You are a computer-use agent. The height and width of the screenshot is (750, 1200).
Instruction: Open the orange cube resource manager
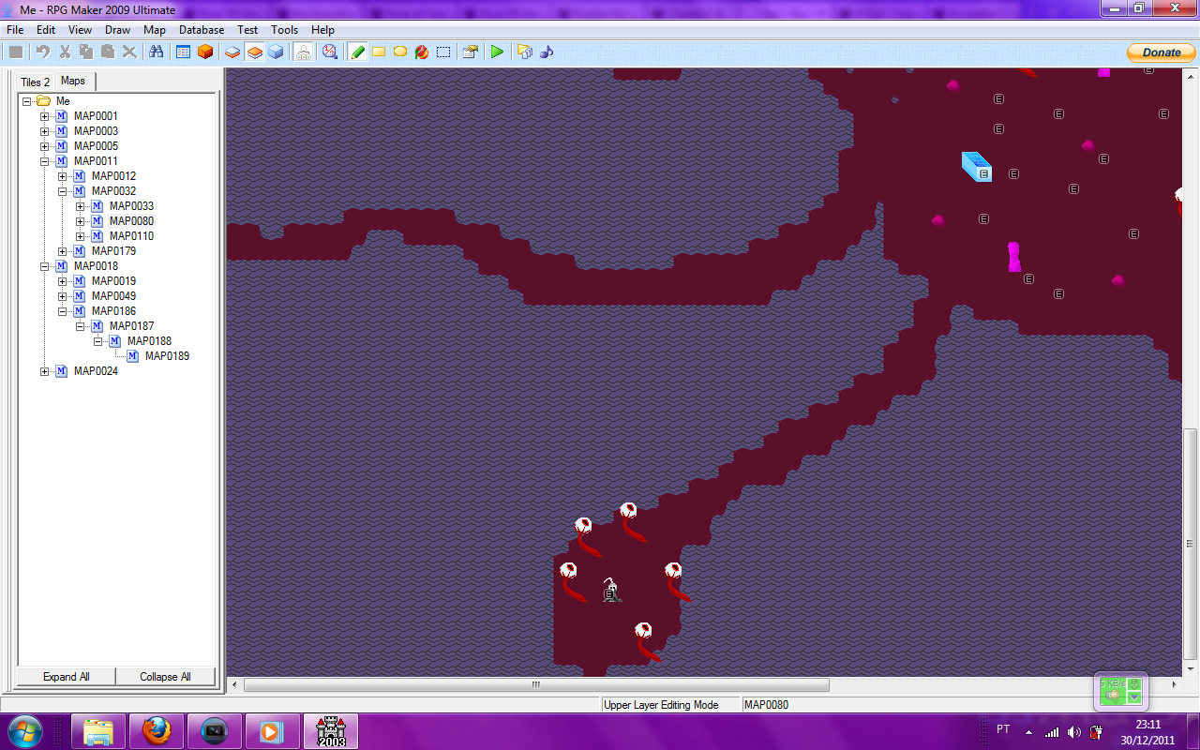pos(205,52)
